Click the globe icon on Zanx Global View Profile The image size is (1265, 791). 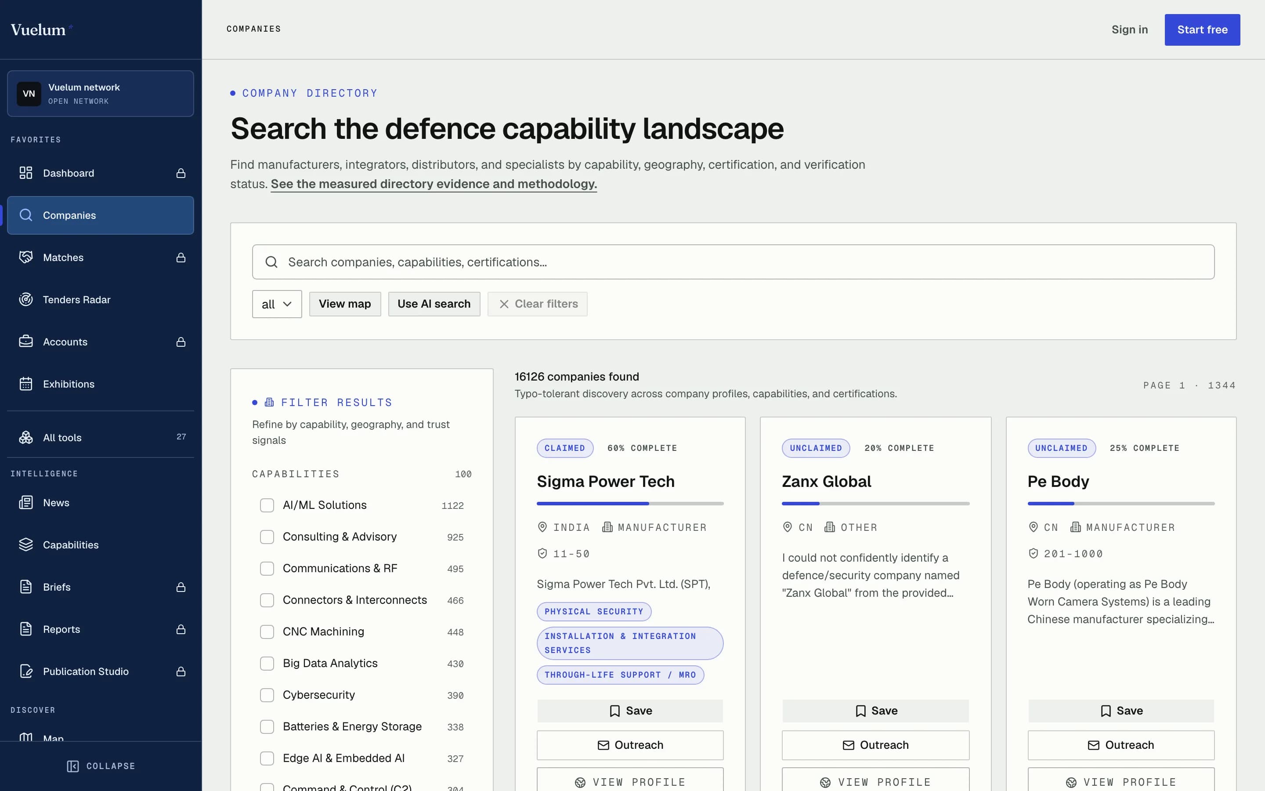click(825, 782)
